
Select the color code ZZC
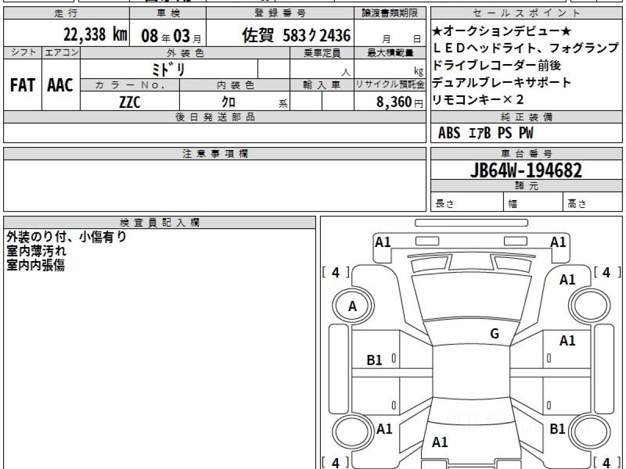click(x=130, y=102)
